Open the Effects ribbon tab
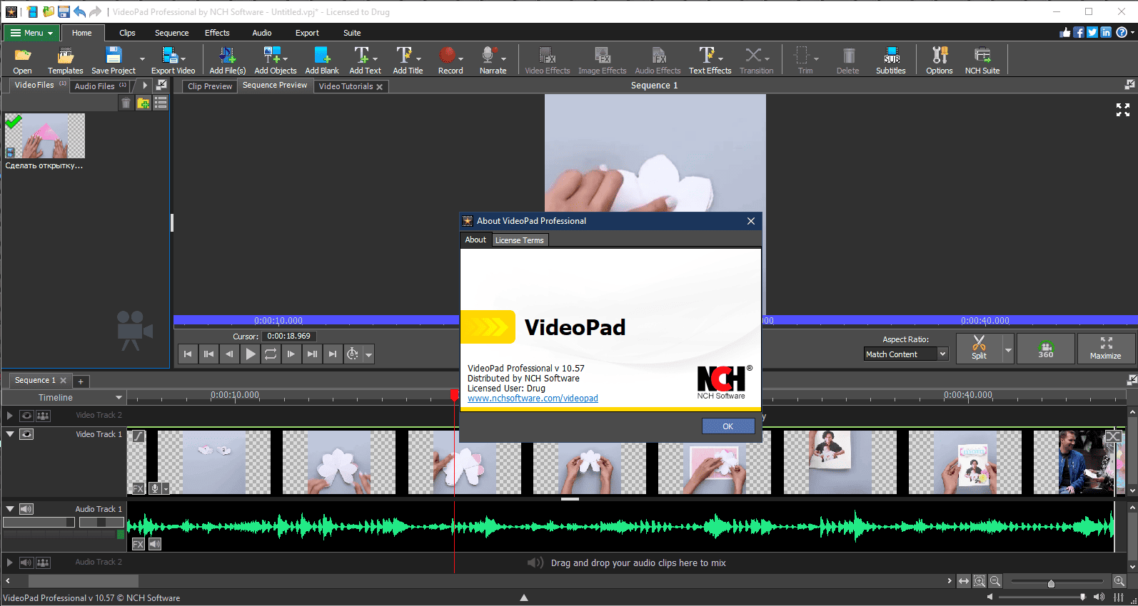Screen dimensions: 1138x606 217,33
